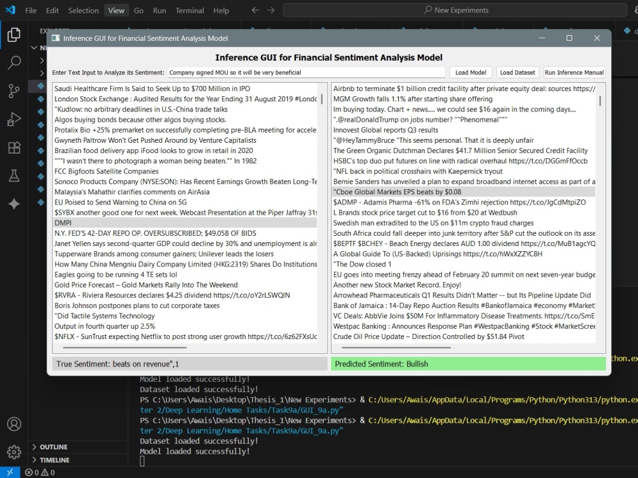The height and width of the screenshot is (478, 638).
Task: Open the Testing flask view
Action: [x=14, y=176]
